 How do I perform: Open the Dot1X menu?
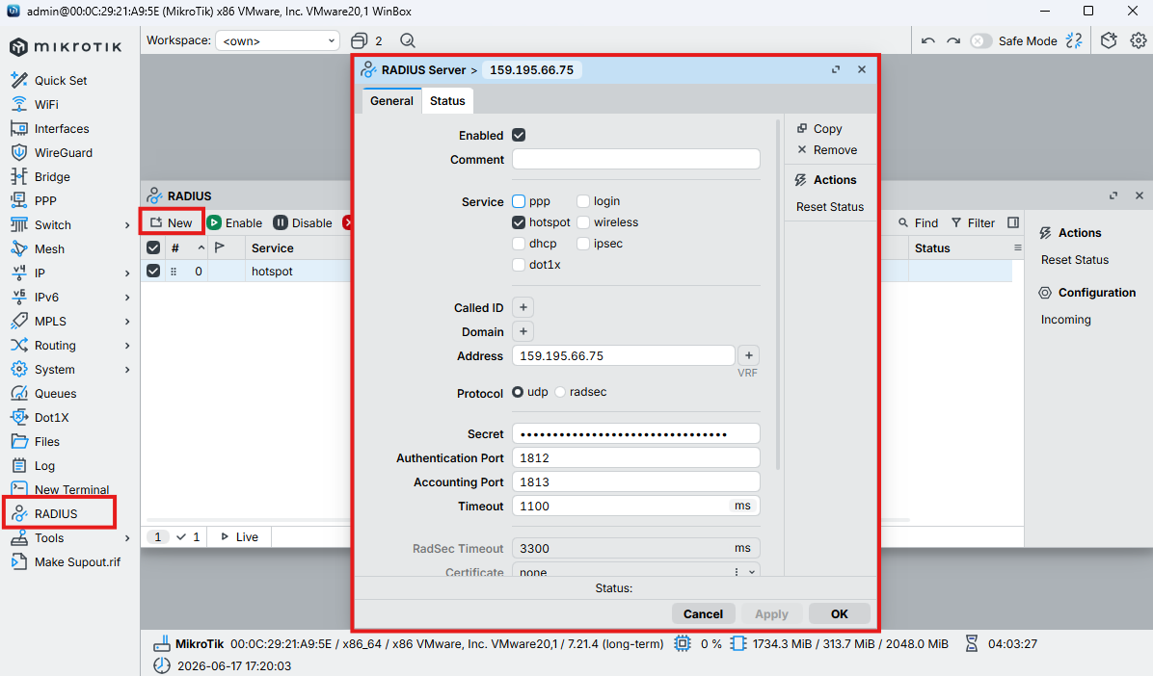click(x=40, y=417)
